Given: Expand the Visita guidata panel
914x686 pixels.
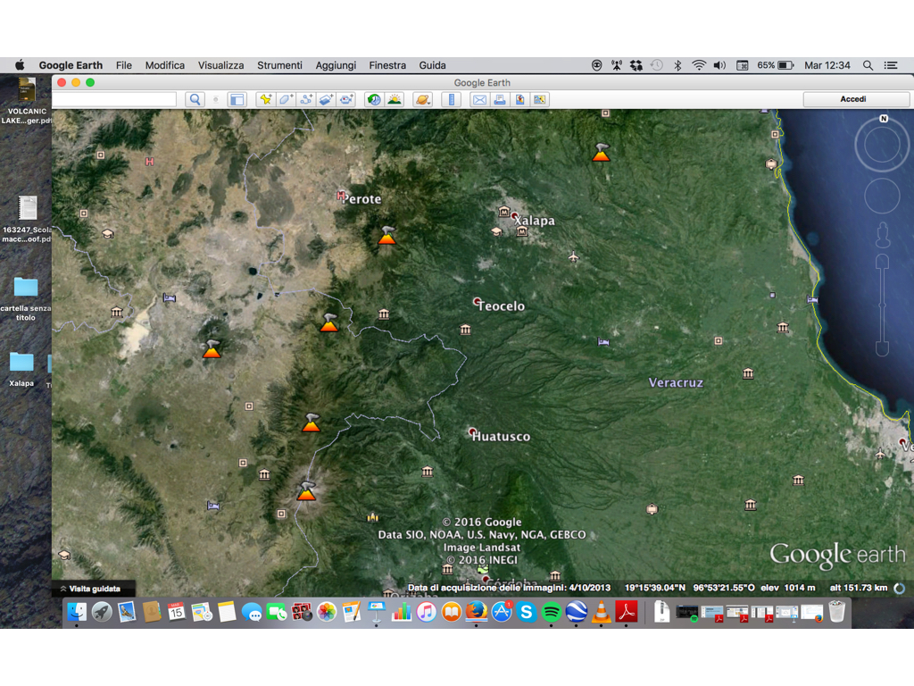Looking at the screenshot, I should click(94, 589).
